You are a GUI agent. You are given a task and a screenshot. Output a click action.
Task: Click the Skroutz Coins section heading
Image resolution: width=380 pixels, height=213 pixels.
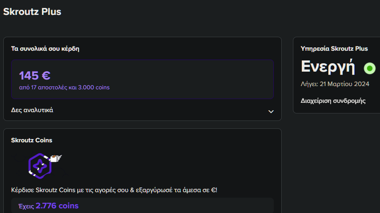pyautogui.click(x=32, y=140)
